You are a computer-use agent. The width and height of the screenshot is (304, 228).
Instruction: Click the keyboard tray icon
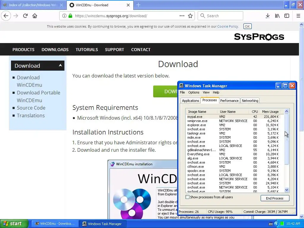tap(271, 224)
